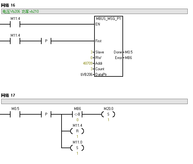Image resolution: width=193 pixels, height=164 pixels.
Task: Click the M11.4 reset coil
Action: [77, 131]
